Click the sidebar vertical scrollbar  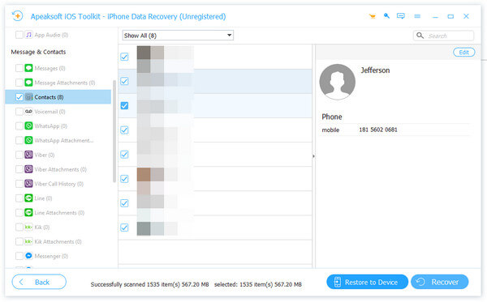click(x=114, y=131)
